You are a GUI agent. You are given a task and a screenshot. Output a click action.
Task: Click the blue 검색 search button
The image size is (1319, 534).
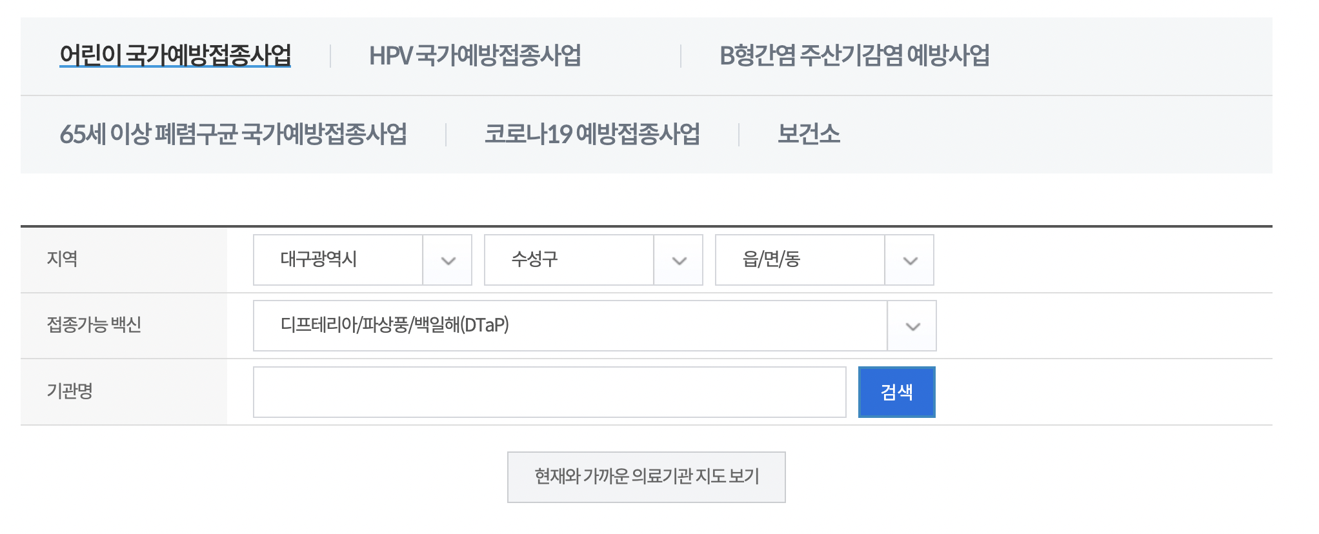(896, 391)
